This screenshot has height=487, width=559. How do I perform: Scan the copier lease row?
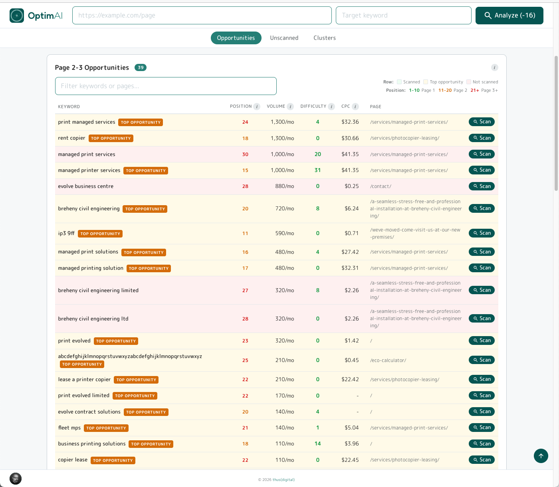pyautogui.click(x=482, y=460)
